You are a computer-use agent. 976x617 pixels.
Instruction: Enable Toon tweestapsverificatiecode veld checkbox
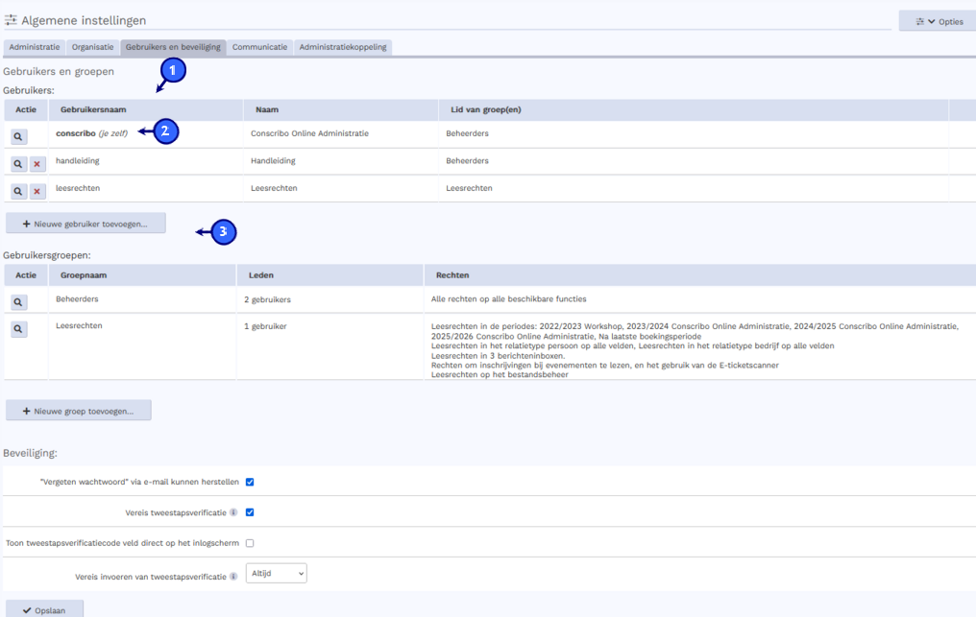click(x=250, y=543)
